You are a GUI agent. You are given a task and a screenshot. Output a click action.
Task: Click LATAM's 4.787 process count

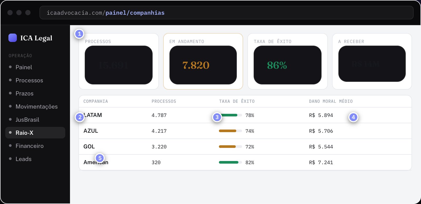[159, 115]
